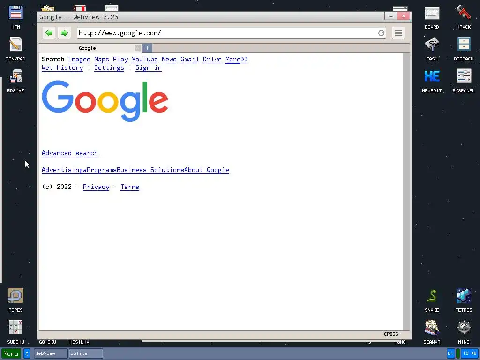Viewport: 480px width, 360px height.
Task: Switch to Eolite in the taskbar
Action: pos(86,353)
